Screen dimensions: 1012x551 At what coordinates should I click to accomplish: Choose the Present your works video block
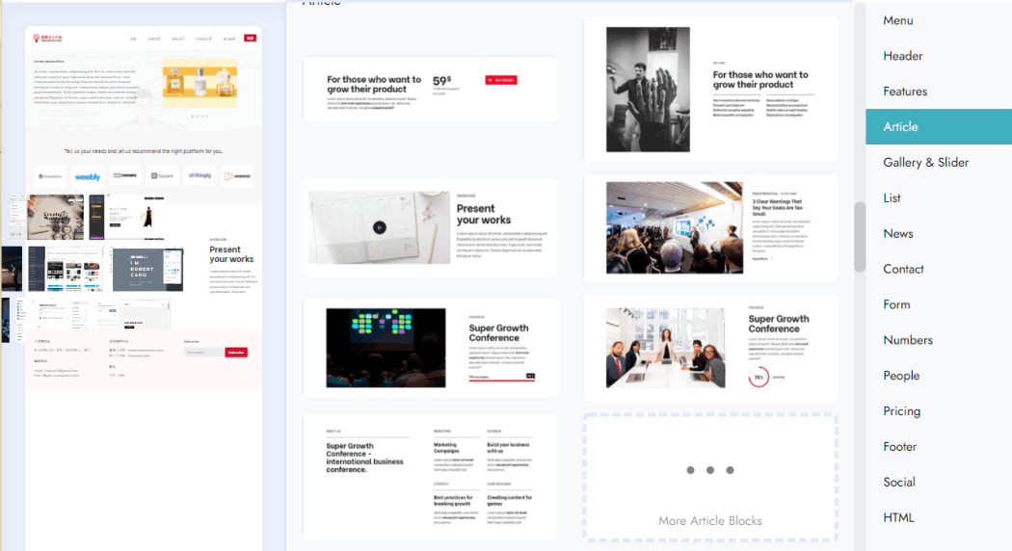(x=431, y=227)
